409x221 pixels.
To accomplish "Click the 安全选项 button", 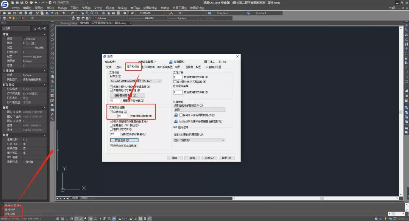I will [x=124, y=140].
